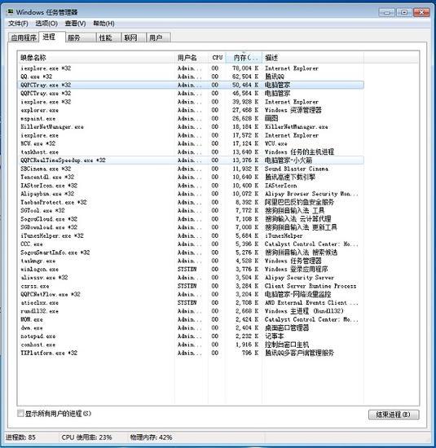The width and height of the screenshot is (436, 448).
Task: Select the alissev.exe *32 process
Action: pyautogui.click(x=191, y=278)
